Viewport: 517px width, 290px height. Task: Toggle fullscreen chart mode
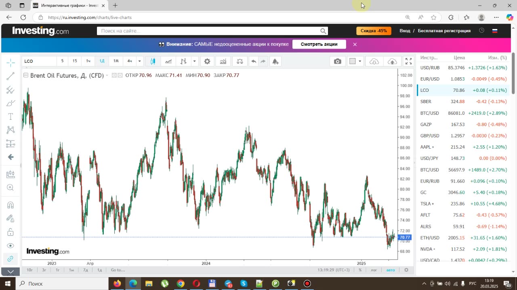(408, 61)
